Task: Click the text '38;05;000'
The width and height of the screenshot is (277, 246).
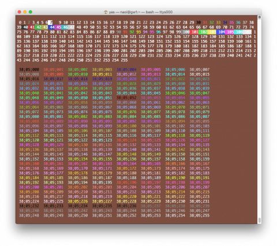Action: click(x=29, y=69)
